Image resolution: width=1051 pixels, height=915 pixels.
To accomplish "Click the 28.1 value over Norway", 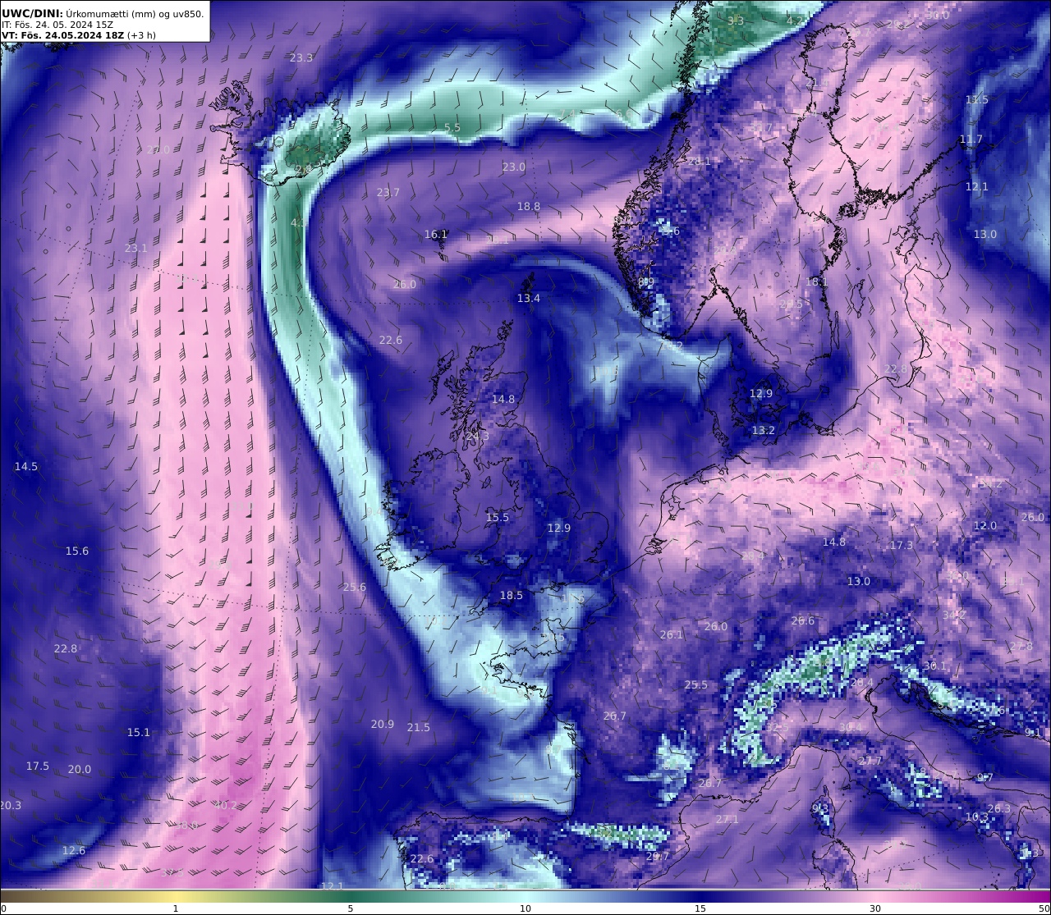I will (x=699, y=161).
